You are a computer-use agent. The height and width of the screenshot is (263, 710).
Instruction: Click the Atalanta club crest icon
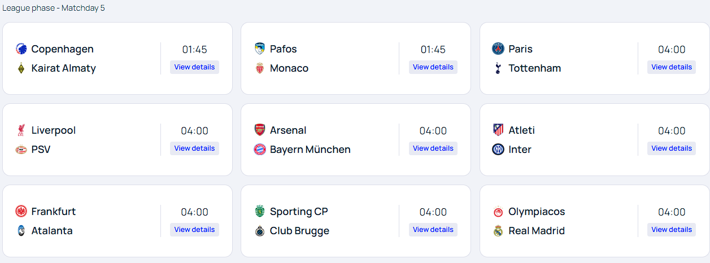pyautogui.click(x=21, y=231)
